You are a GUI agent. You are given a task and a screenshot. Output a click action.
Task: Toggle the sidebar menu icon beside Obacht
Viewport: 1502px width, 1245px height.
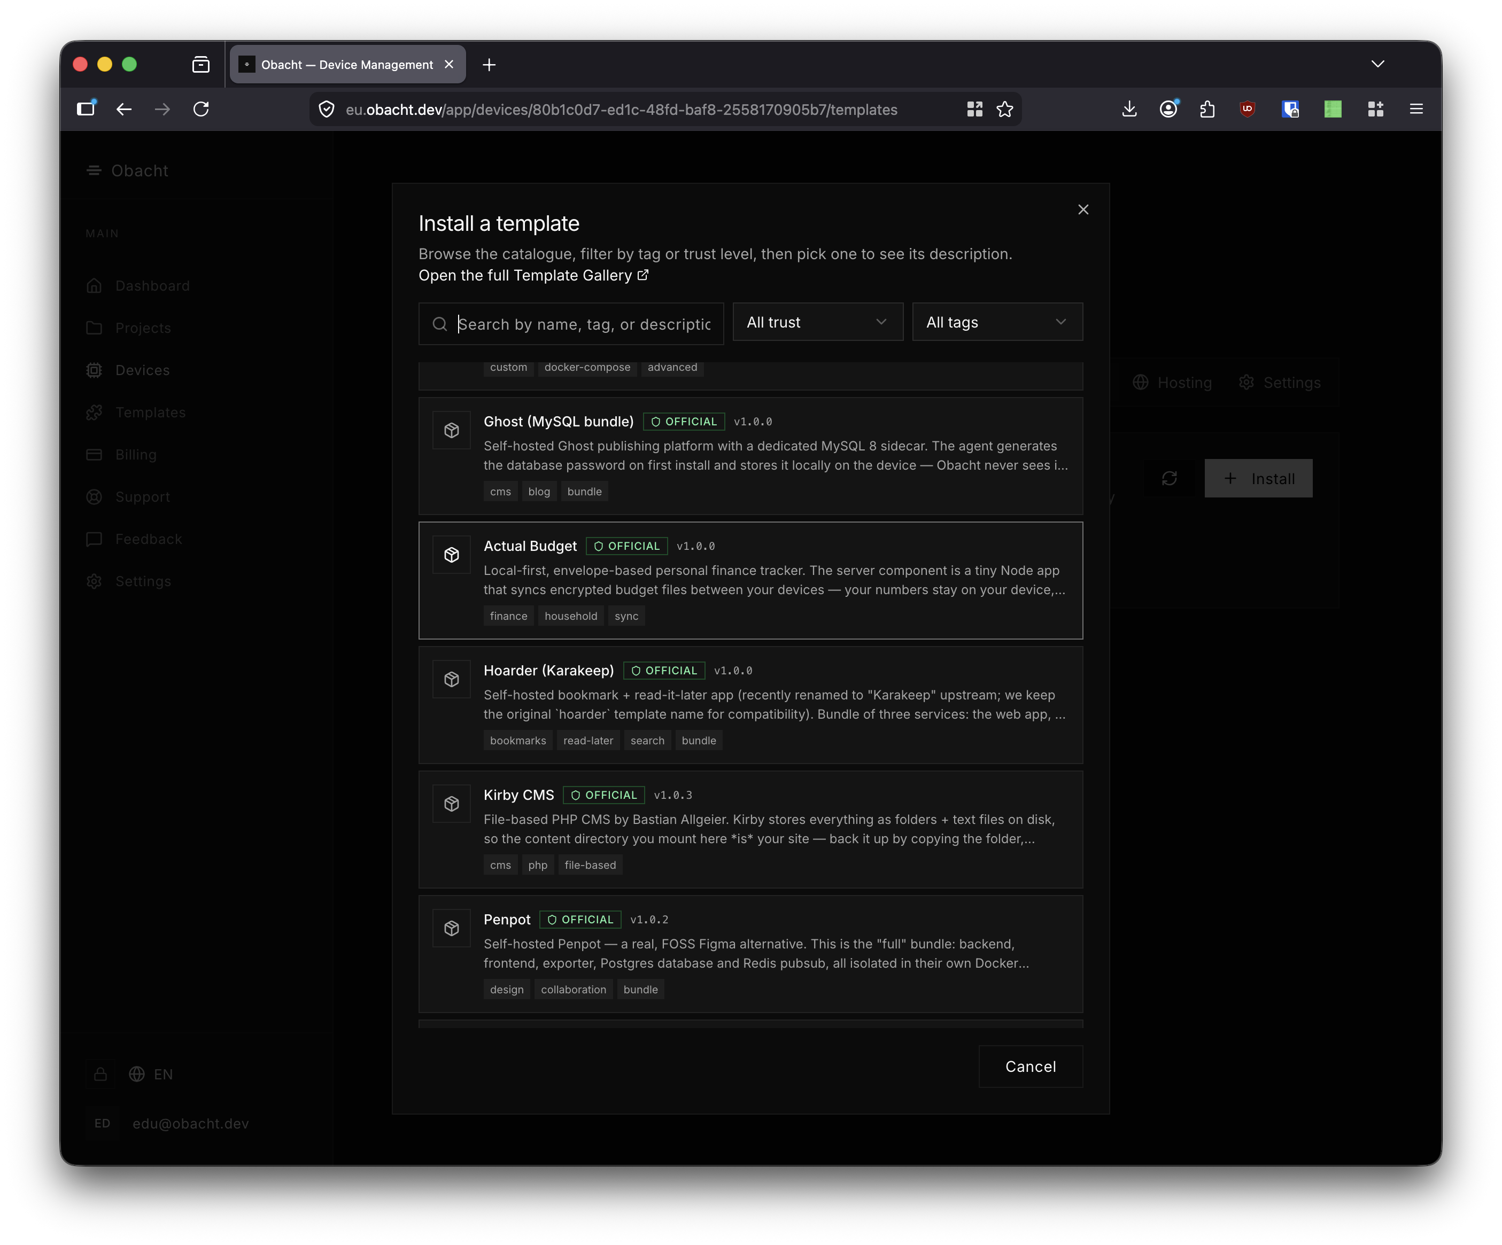94,170
